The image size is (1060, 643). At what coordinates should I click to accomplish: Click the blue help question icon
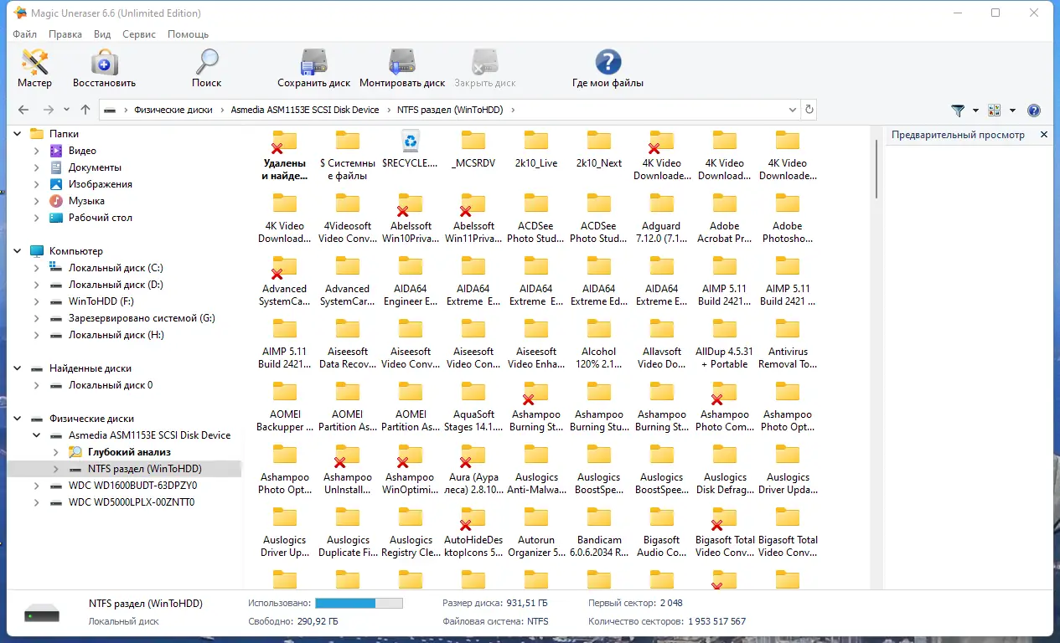(1034, 110)
